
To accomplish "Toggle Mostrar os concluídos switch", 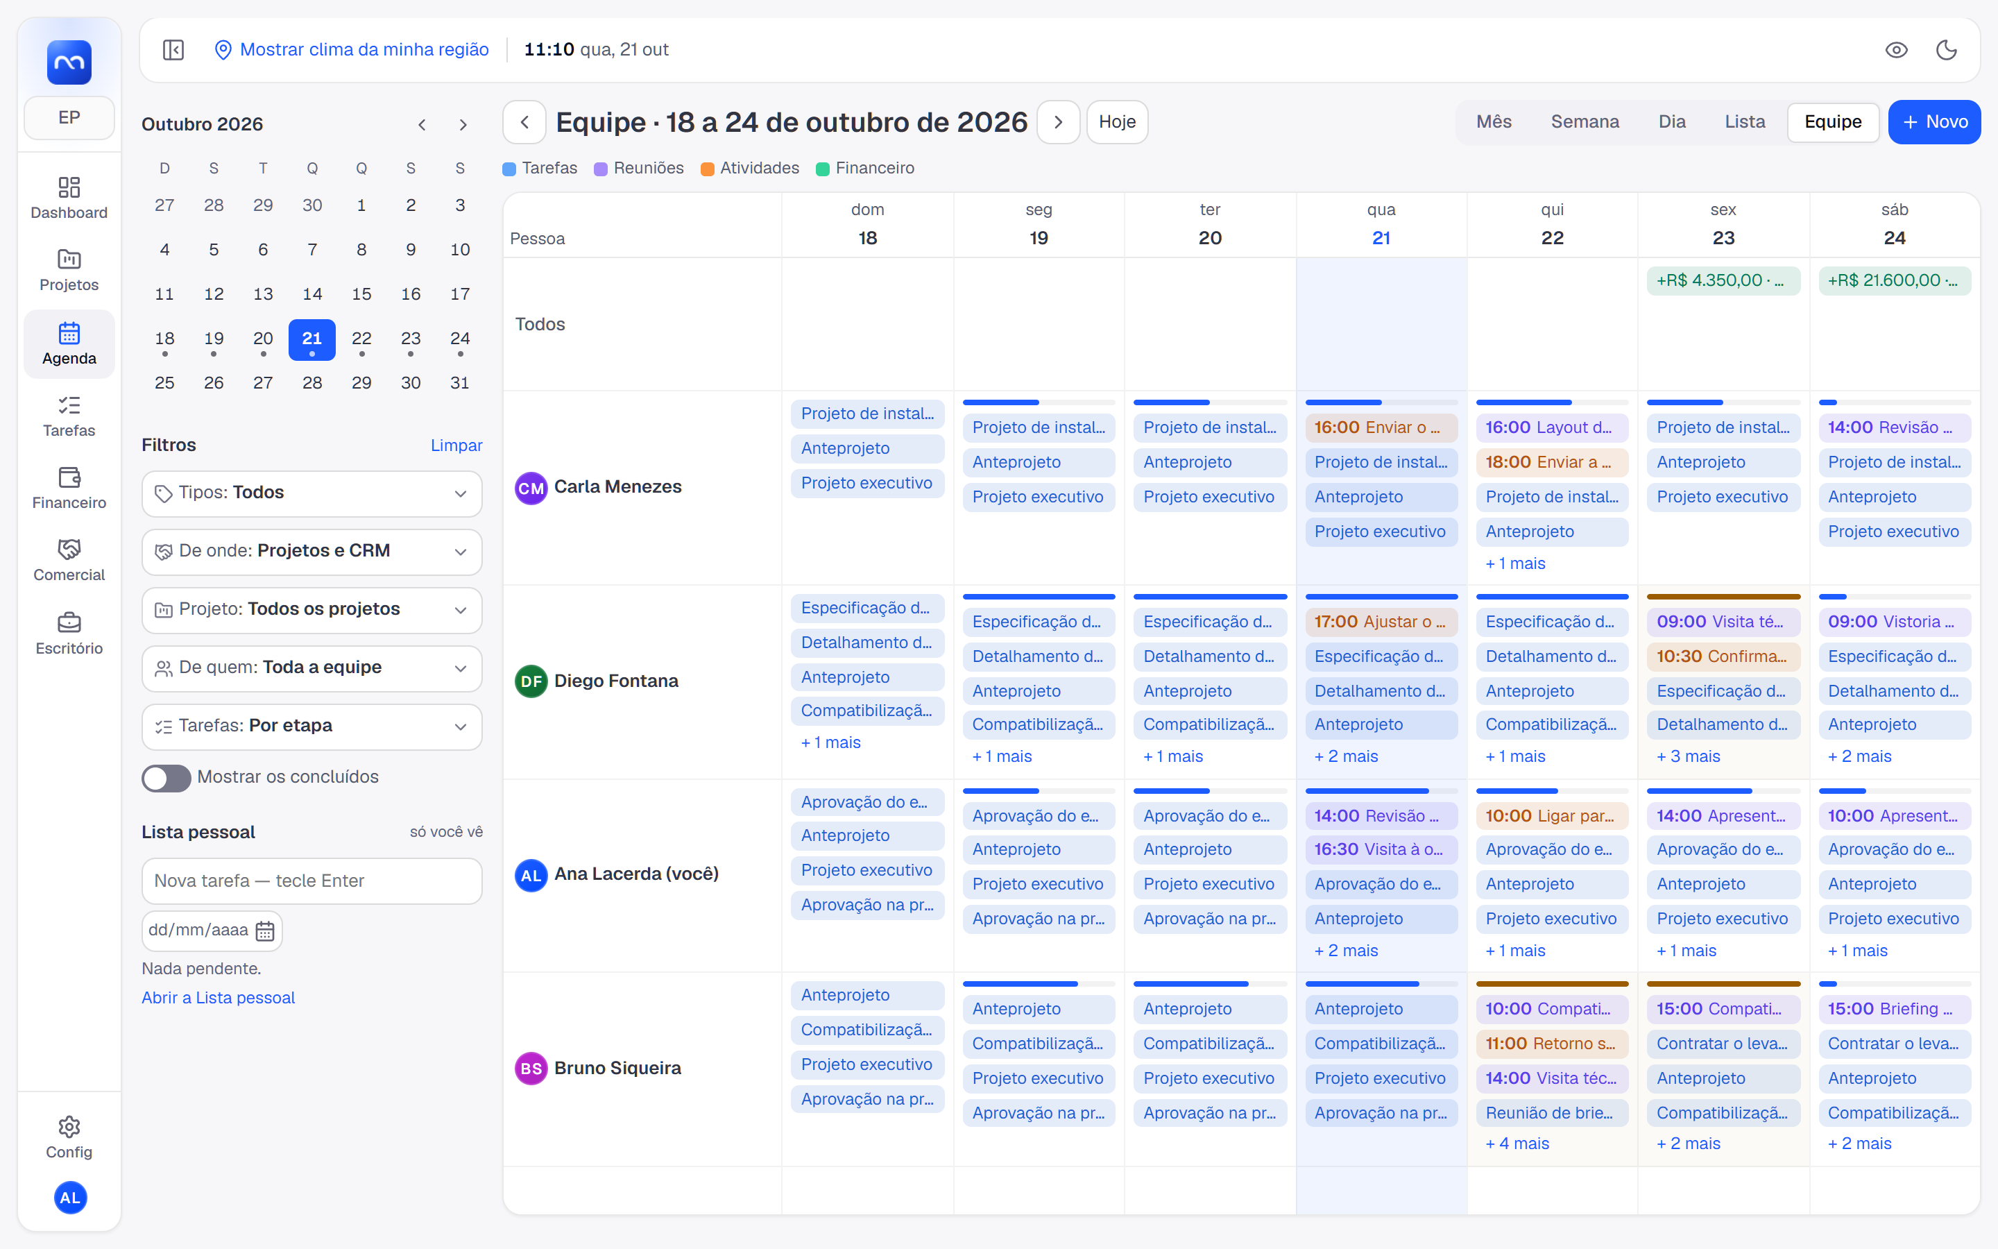I will click(166, 777).
